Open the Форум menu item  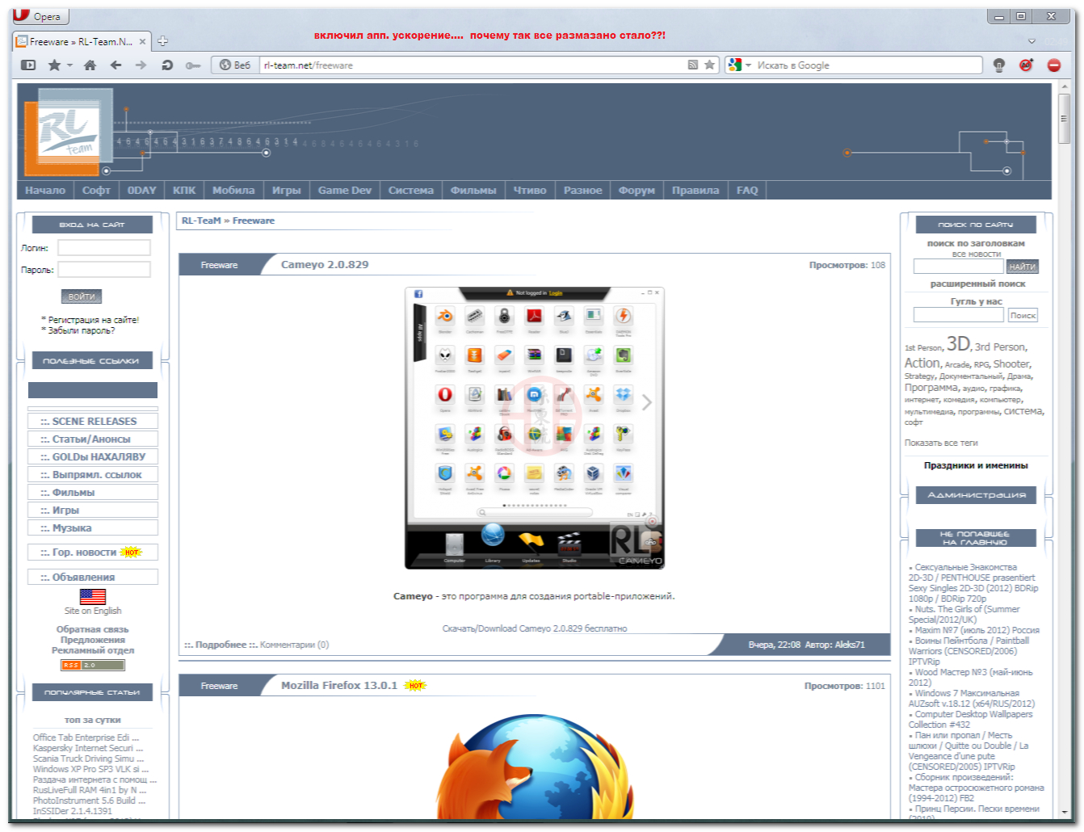tap(637, 191)
